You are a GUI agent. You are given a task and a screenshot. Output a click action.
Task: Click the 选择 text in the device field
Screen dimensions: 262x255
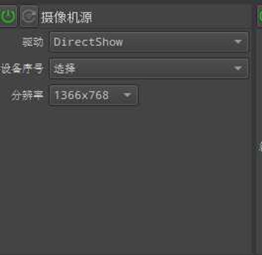[64, 69]
